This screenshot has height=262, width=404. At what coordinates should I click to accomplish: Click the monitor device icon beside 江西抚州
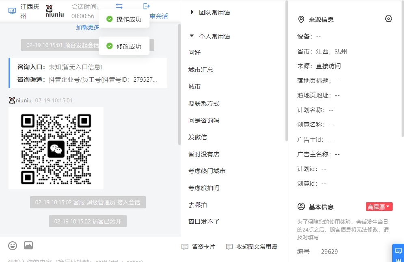click(x=12, y=11)
